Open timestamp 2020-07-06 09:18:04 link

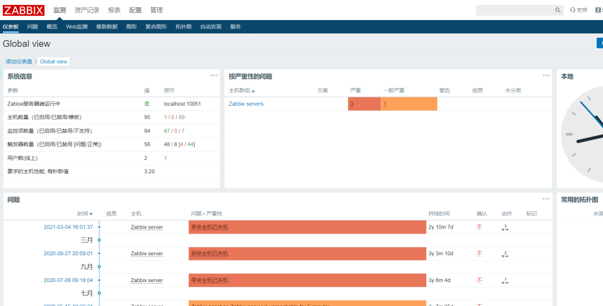(x=68, y=280)
